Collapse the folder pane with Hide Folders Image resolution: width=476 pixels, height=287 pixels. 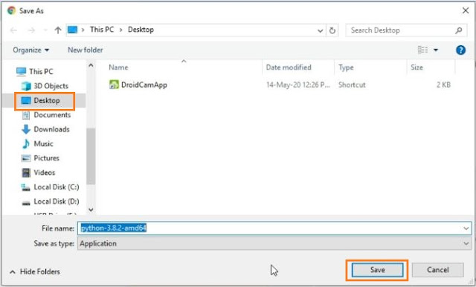(x=35, y=272)
